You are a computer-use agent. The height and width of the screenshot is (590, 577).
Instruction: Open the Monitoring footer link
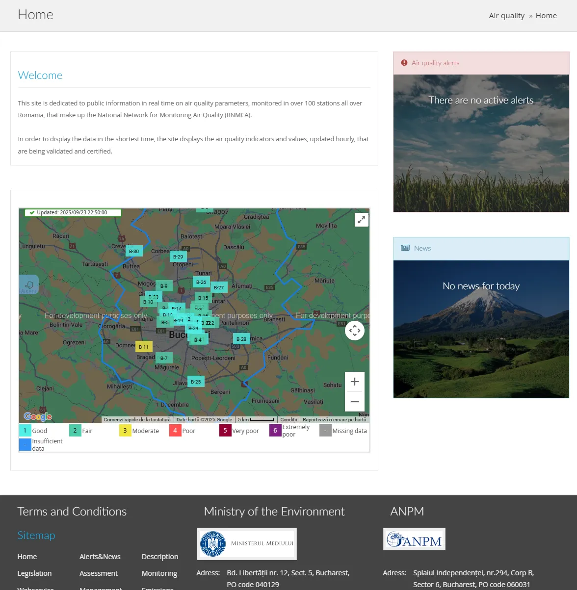159,573
